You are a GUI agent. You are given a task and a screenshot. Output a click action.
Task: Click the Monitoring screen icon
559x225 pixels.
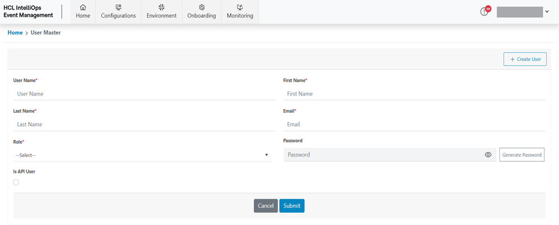[240, 7]
